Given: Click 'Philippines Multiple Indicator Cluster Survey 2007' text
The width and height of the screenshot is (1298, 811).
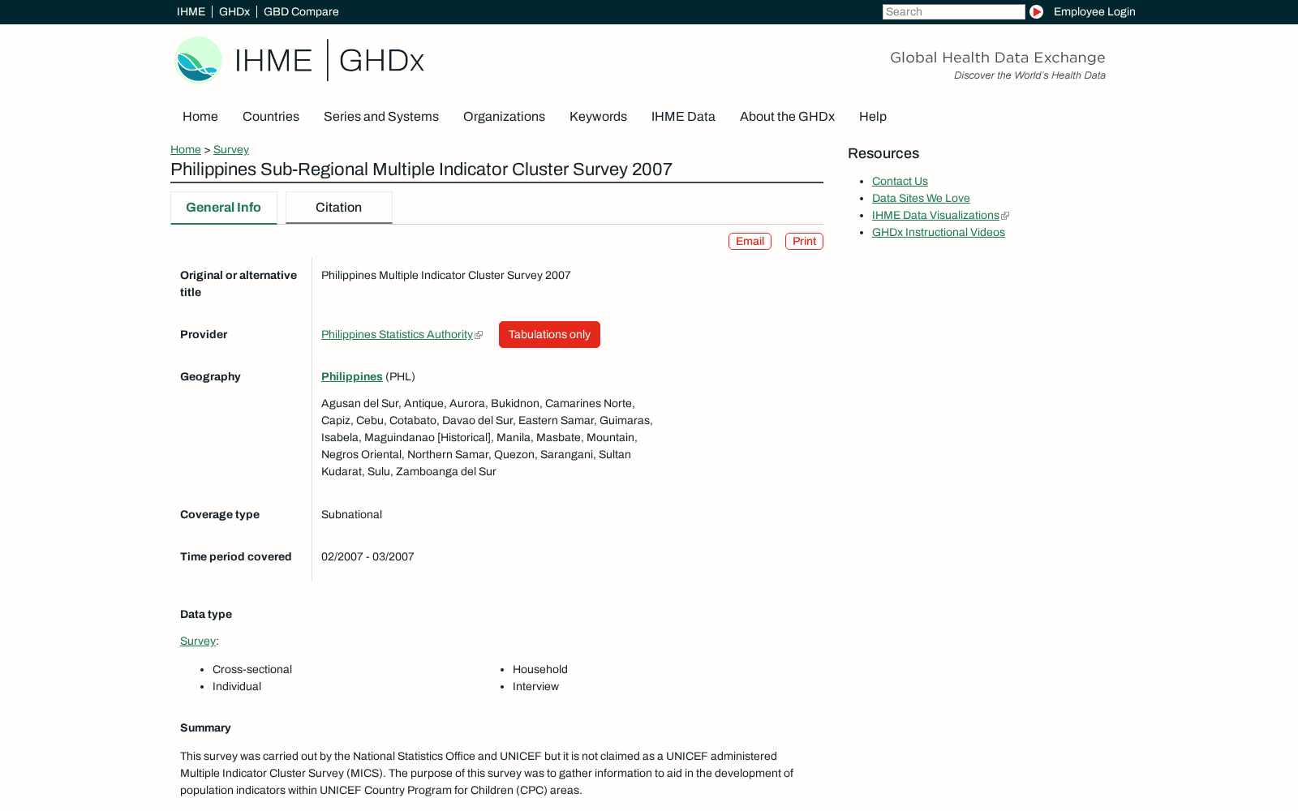Looking at the screenshot, I should [x=446, y=276].
